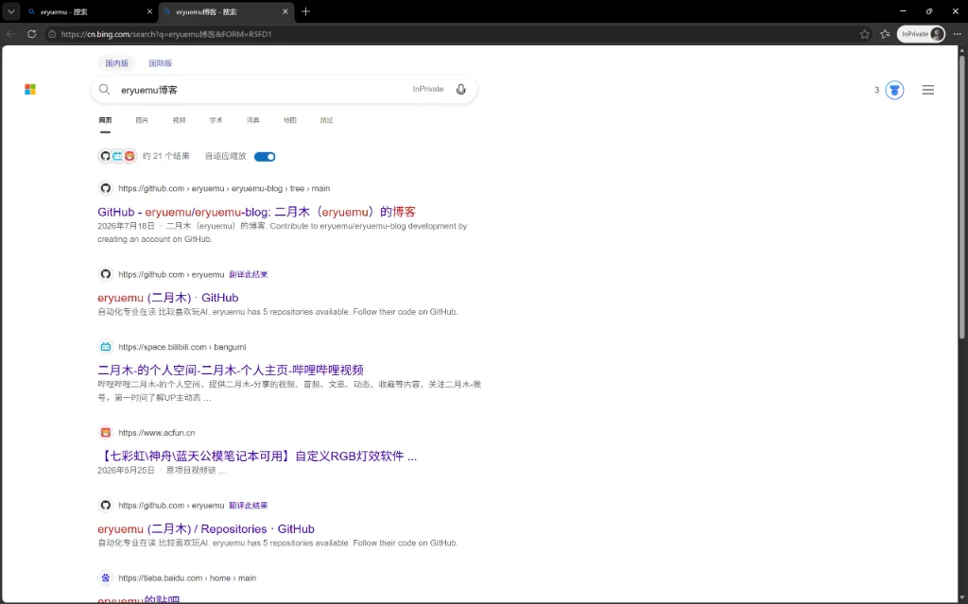968x604 pixels.
Task: Switch to the 国内版 tab
Action: point(116,63)
